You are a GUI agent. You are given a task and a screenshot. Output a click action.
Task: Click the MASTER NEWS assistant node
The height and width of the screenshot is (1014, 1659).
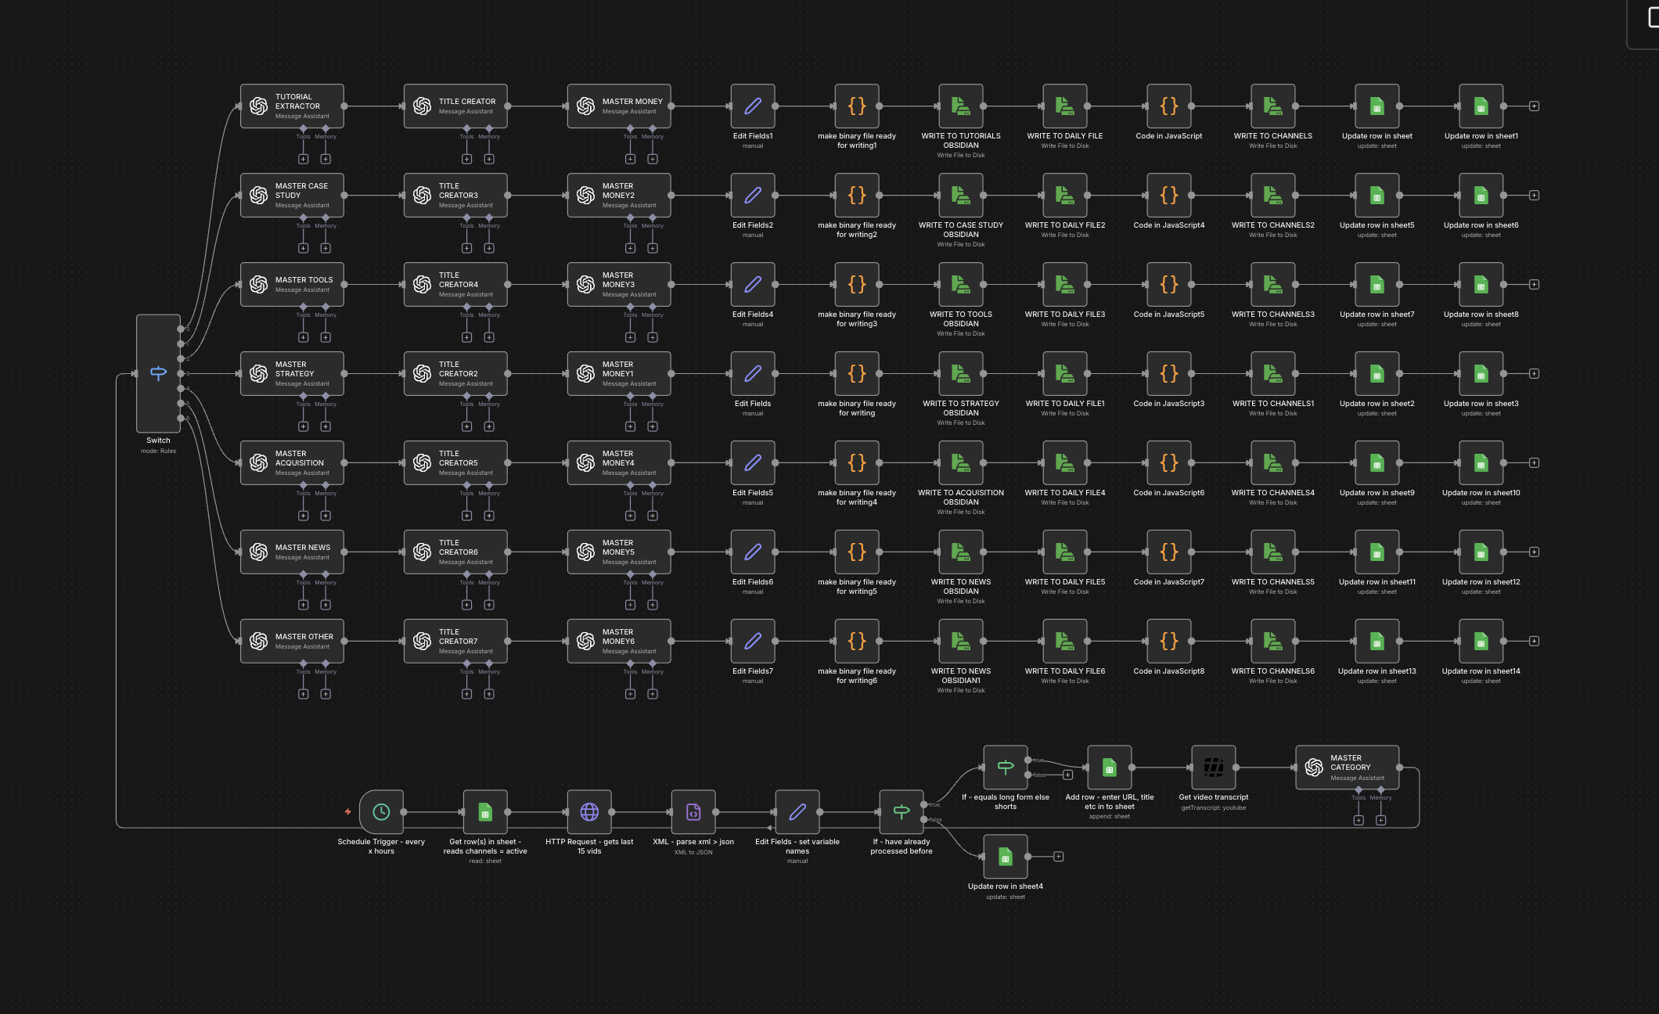292,552
